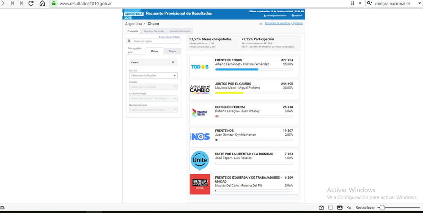
Task: Open the Seleccione la Sección dropdown
Action: 154,75
